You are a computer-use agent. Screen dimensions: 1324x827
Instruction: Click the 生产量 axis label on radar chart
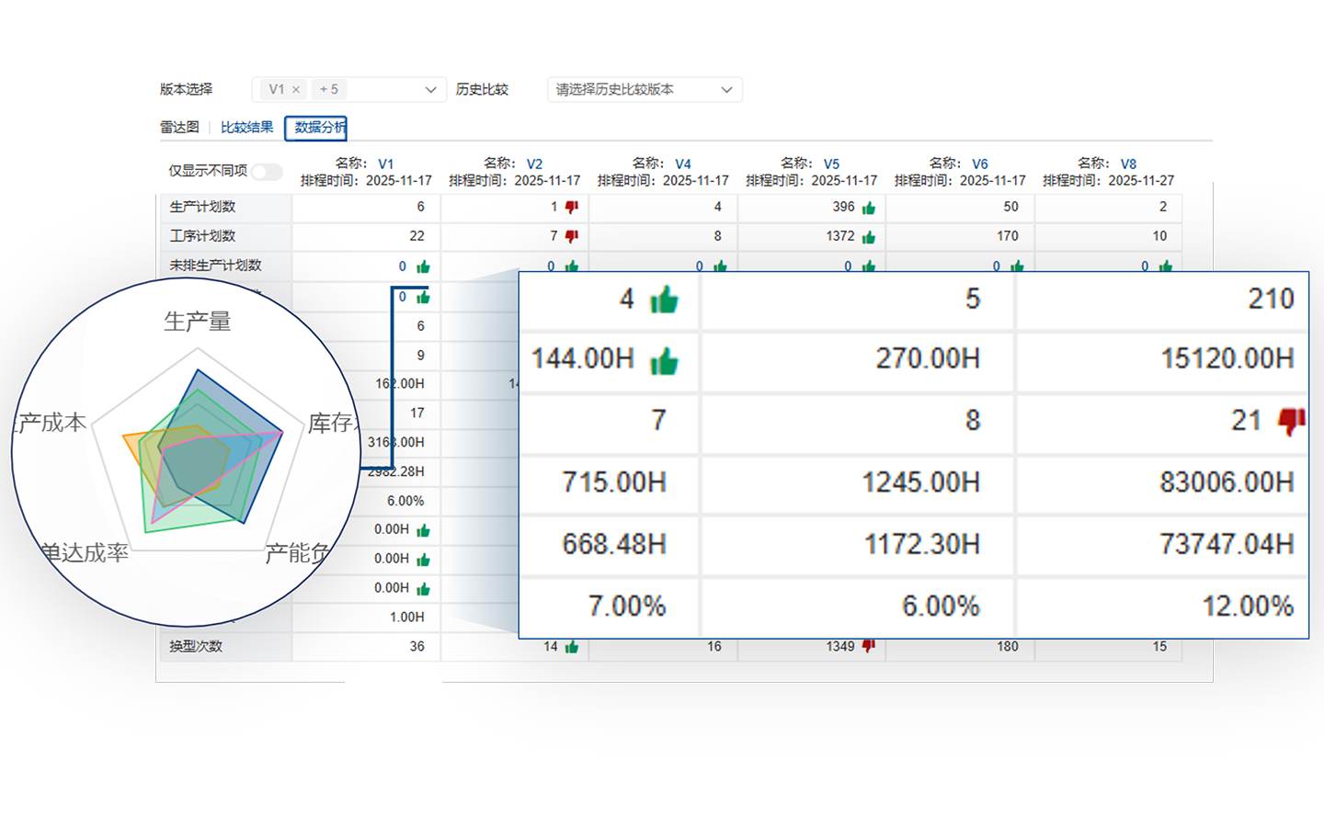[x=197, y=322]
